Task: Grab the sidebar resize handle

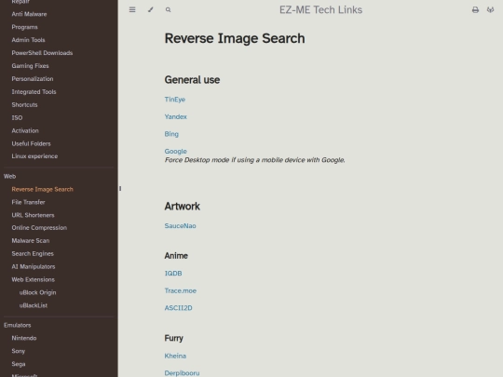Action: click(120, 188)
